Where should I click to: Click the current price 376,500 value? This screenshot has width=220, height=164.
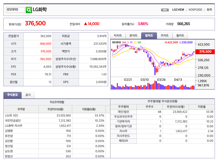click(x=35, y=23)
